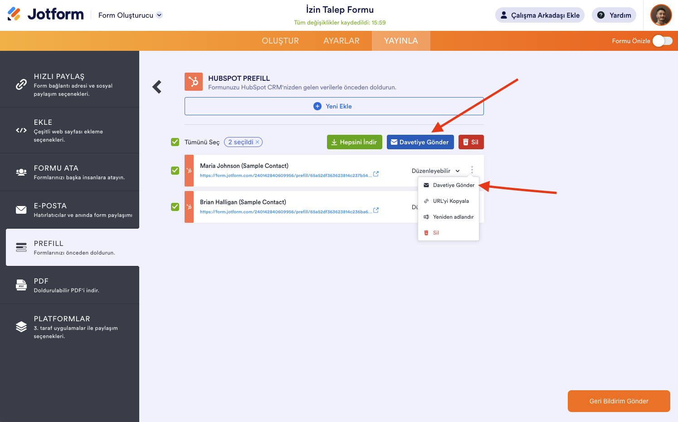Viewport: 678px width, 422px height.
Task: Click the code icon beside Ekle
Action: (x=21, y=130)
